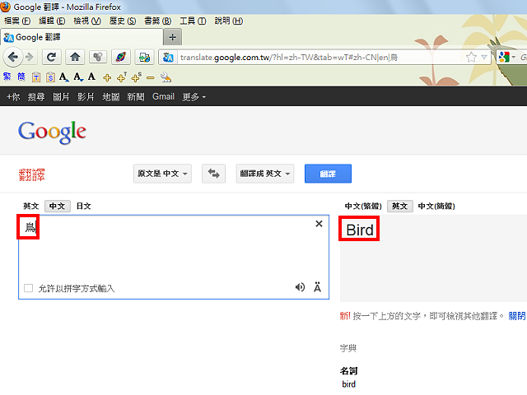Viewport: 527px width, 395px height.
Task: Bookmark the page with the star icon
Action: point(471,58)
